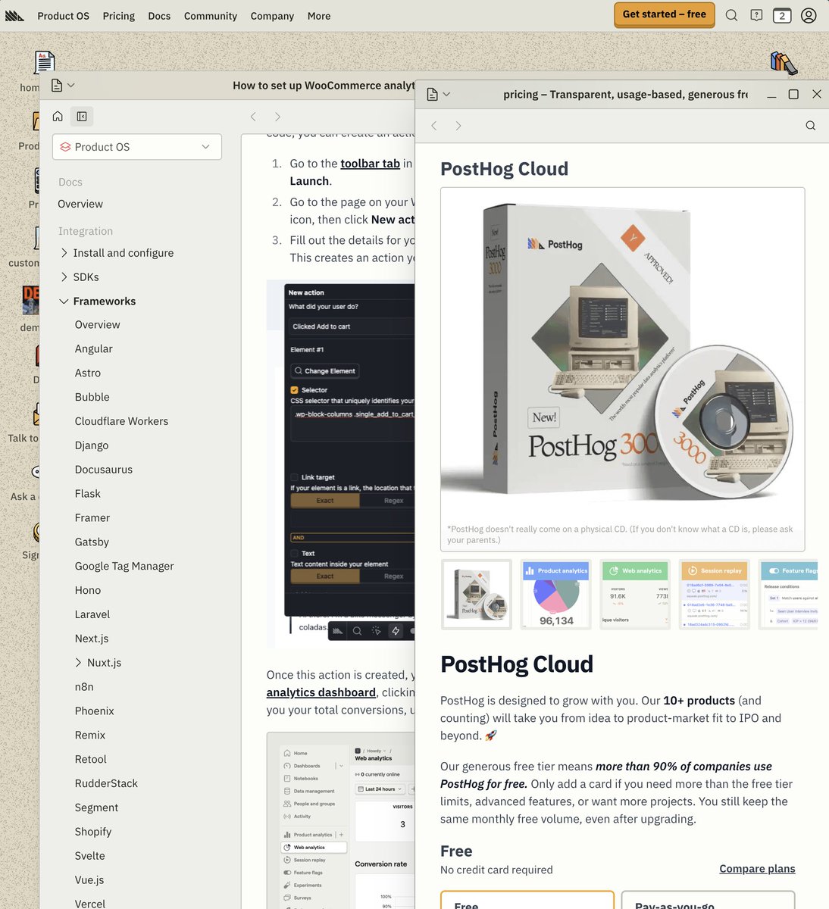Go forward in the docs window
The width and height of the screenshot is (829, 909).
(277, 117)
